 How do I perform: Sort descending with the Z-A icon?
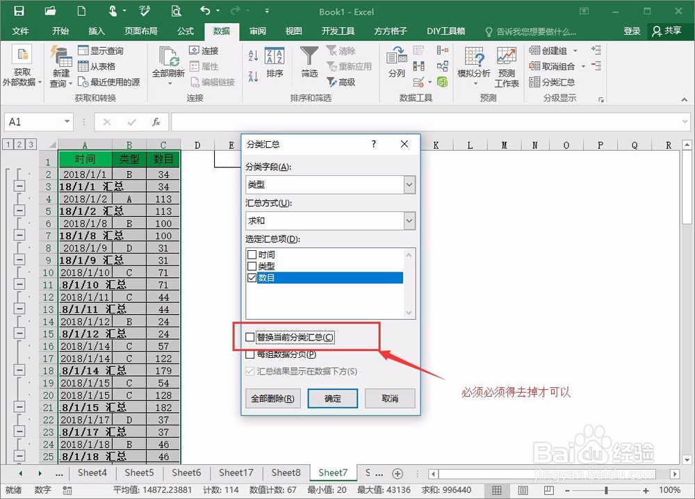click(253, 76)
